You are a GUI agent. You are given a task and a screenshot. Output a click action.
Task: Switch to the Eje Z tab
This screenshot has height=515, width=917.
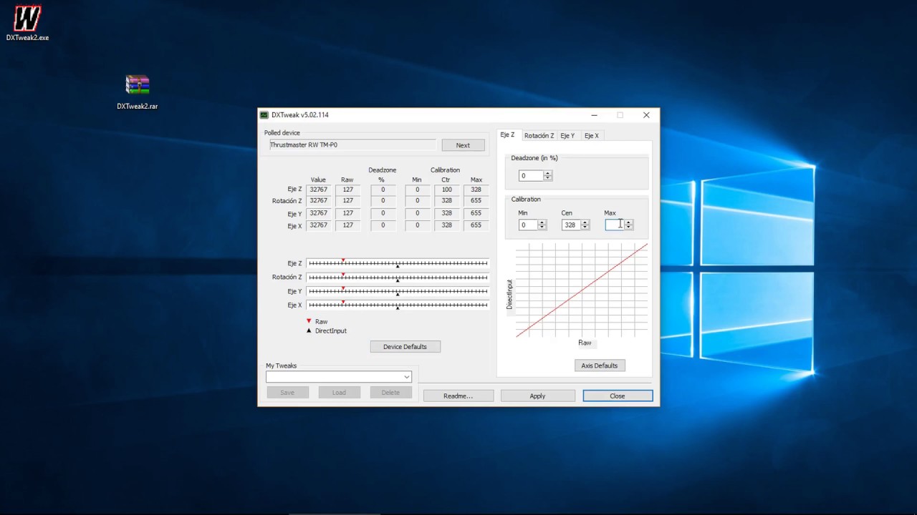507,134
